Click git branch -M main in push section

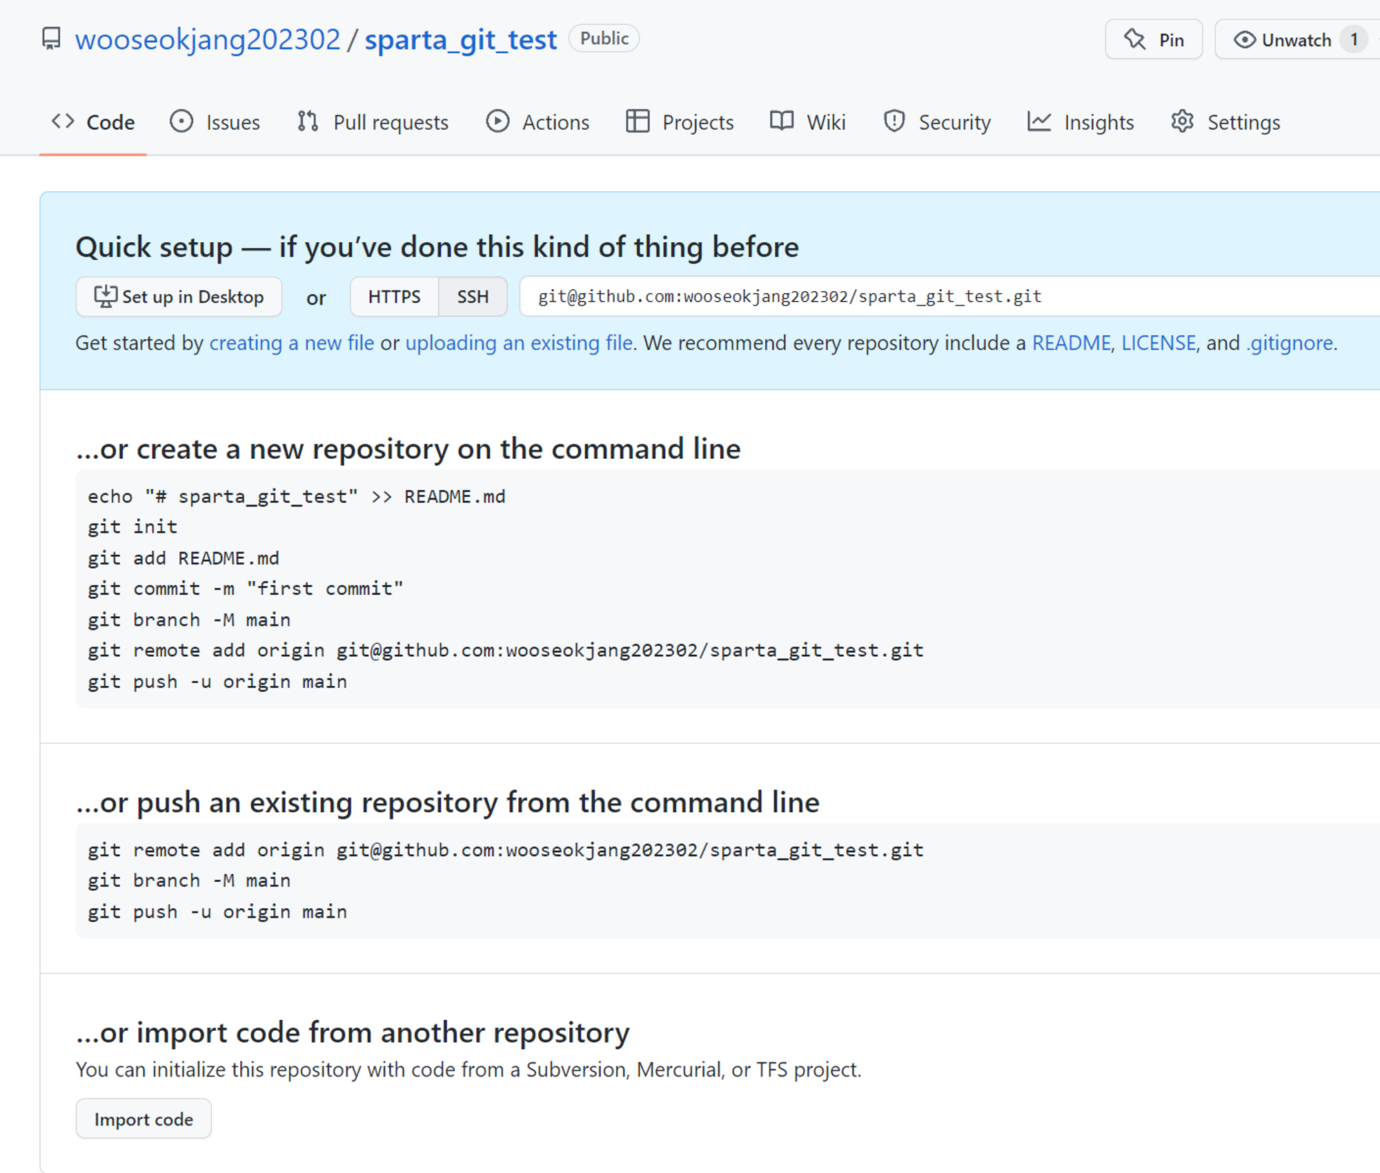coord(189,881)
